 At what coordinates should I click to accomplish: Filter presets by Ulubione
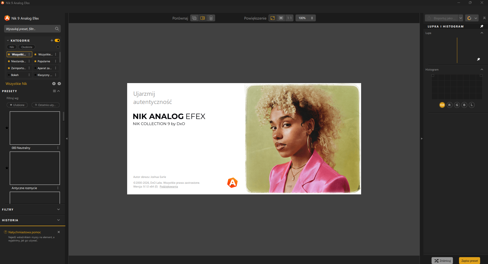[x=17, y=105]
